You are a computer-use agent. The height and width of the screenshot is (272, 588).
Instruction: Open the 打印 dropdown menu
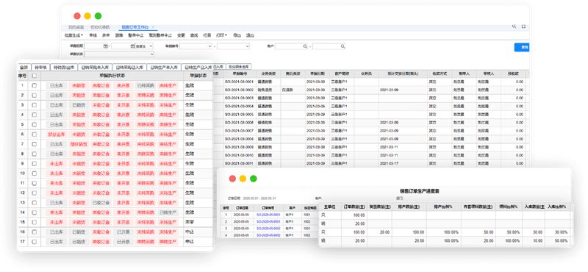(222, 35)
